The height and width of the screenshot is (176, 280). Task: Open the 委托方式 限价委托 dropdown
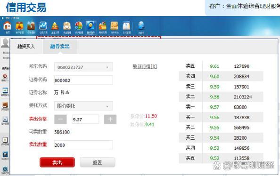(x=83, y=106)
